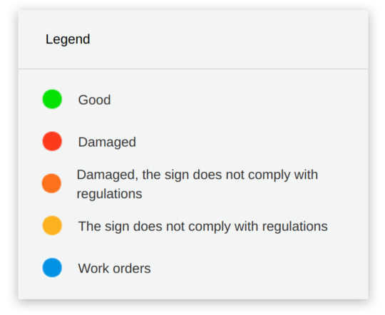Click 'Damaged,' at start of orange entry

click(x=107, y=175)
